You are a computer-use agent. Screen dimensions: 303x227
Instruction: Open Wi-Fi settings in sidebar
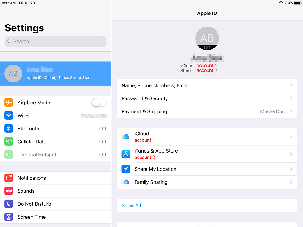click(x=55, y=116)
